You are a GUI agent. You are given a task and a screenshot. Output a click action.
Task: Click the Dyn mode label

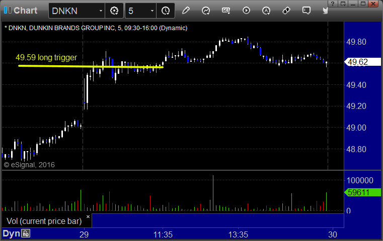[11, 233]
